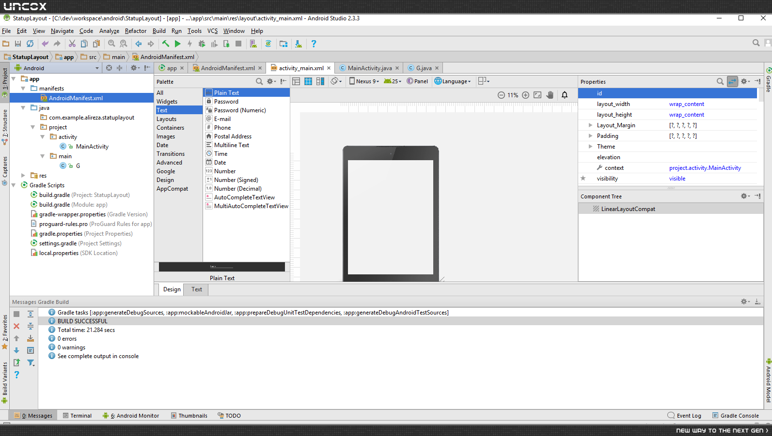Click the layout_width value wrap_content

click(686, 104)
